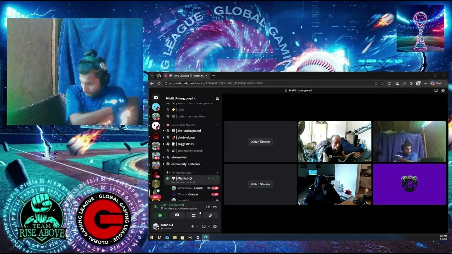Image resolution: width=452 pixels, height=254 pixels.
Task: Click the Video Connected status text
Action: click(172, 205)
